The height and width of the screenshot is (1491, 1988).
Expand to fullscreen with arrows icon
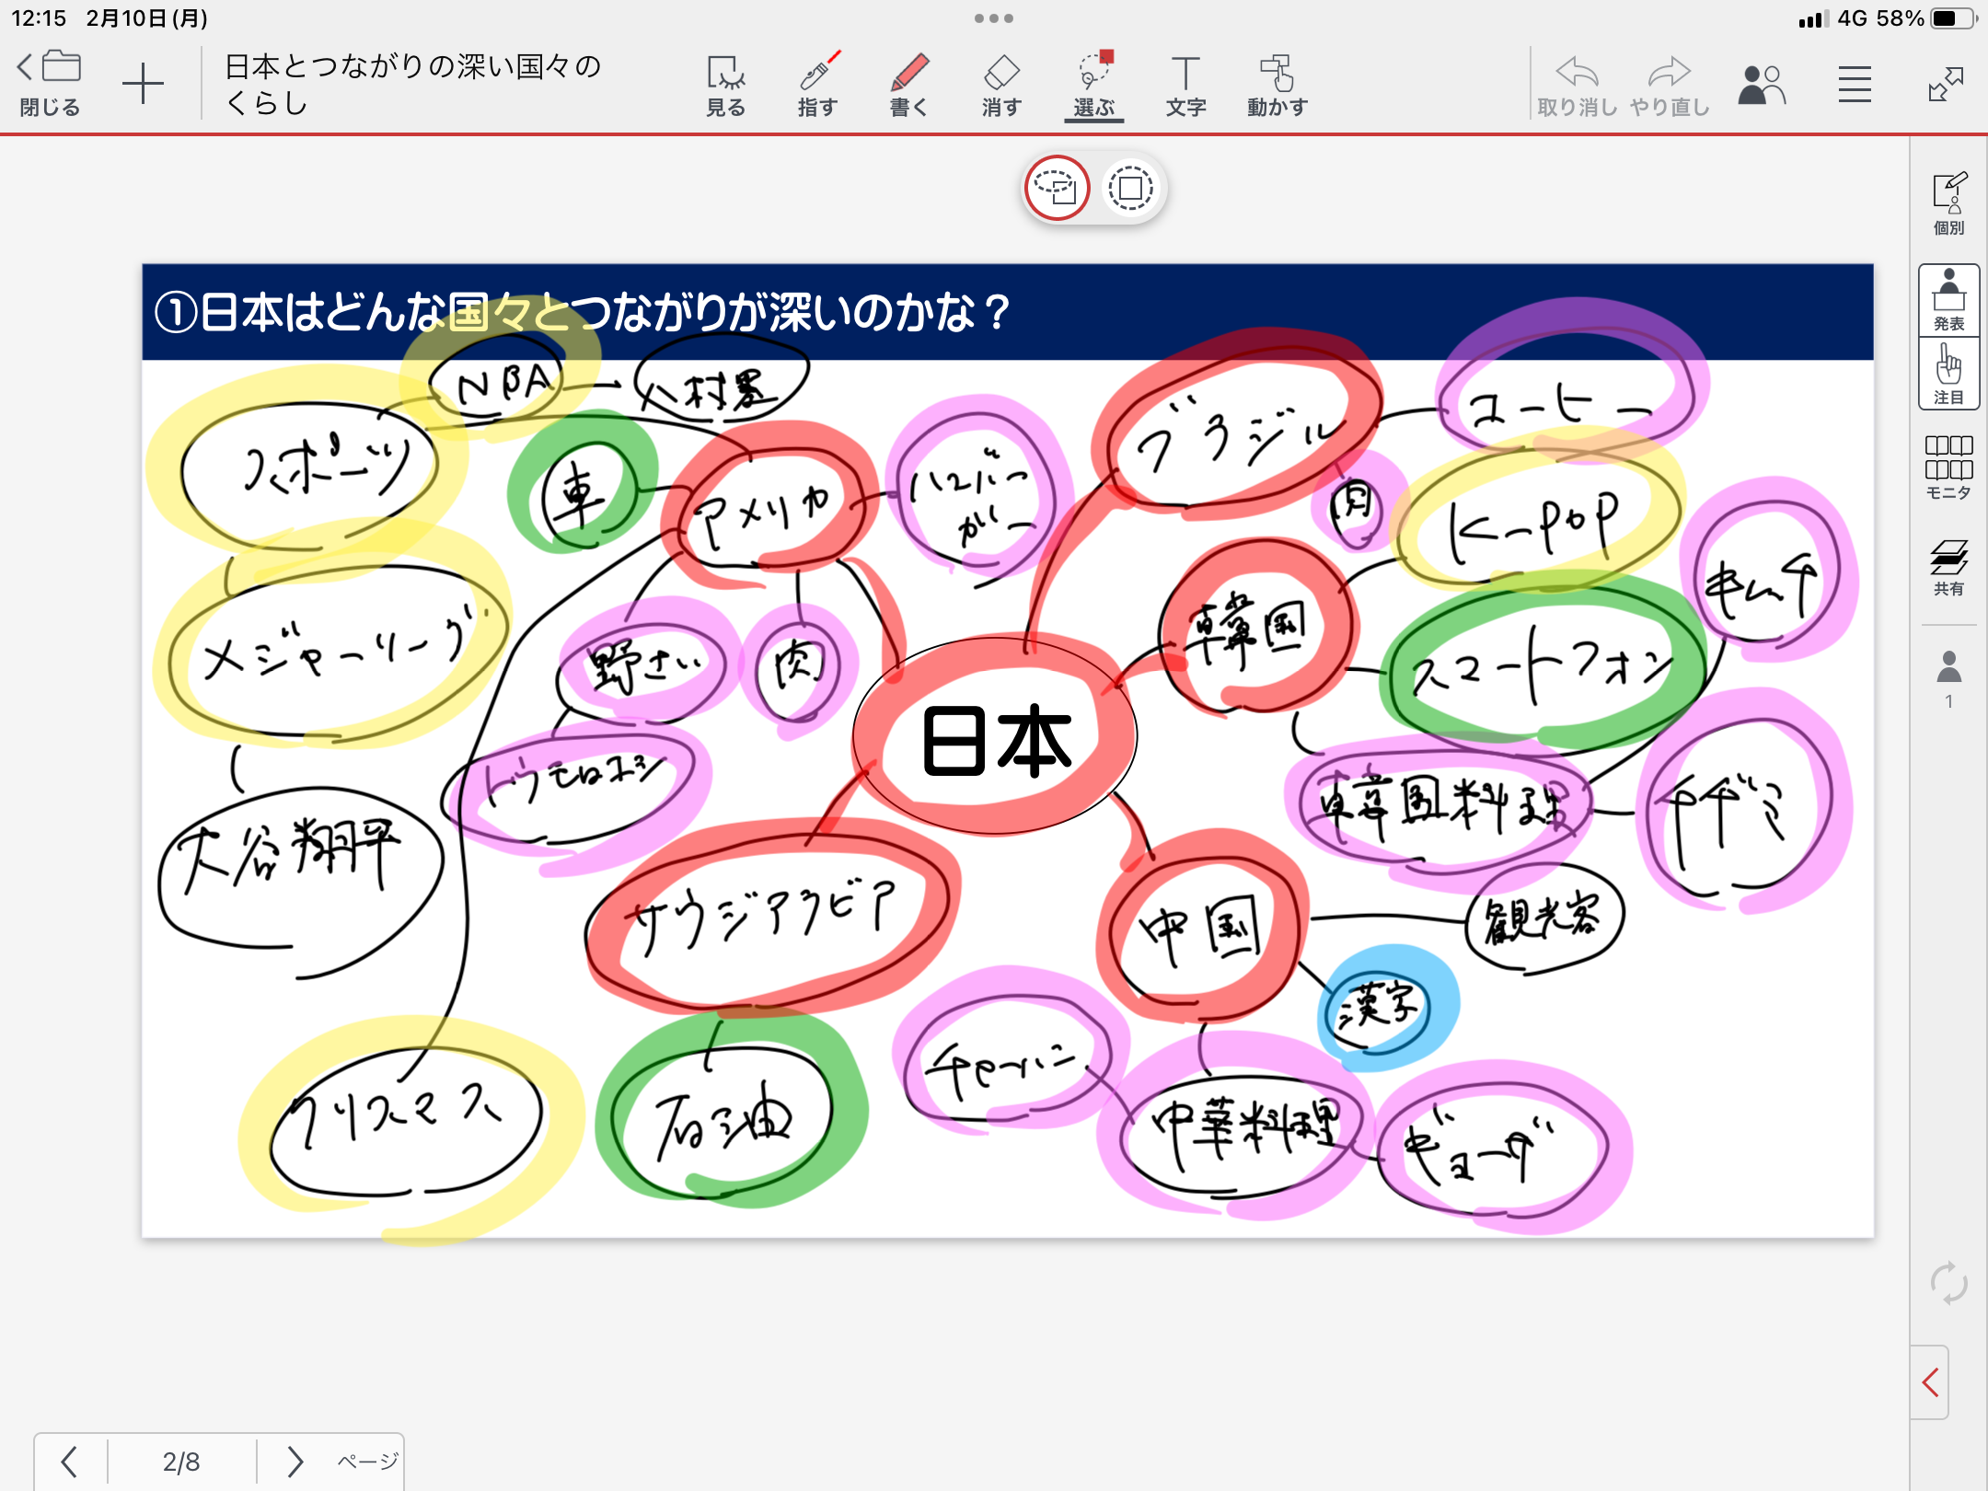click(x=1946, y=85)
